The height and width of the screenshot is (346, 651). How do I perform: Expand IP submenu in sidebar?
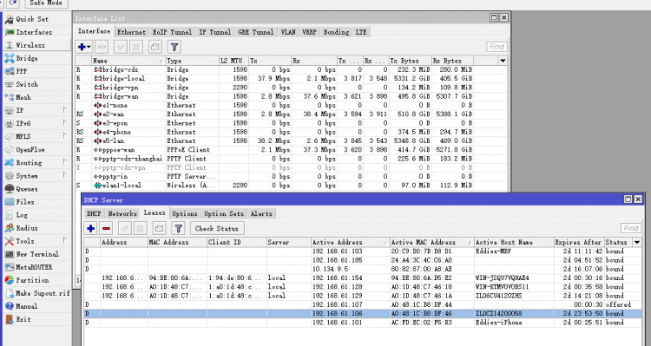pos(65,110)
